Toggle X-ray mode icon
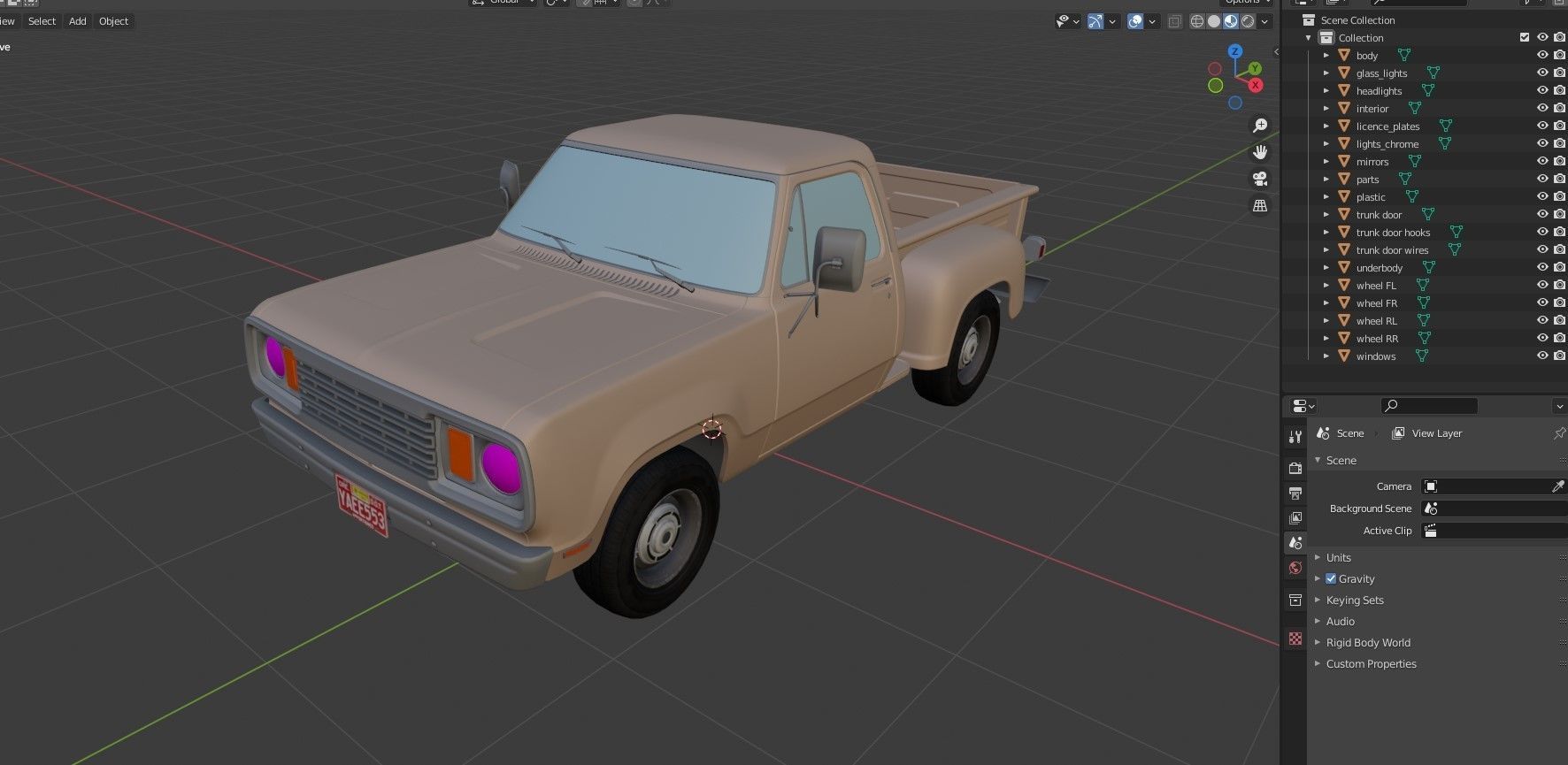Screen dimensions: 1568x765 [x=1175, y=21]
